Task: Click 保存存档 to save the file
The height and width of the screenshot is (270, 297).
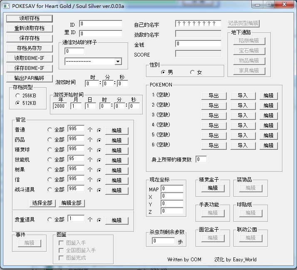Action: click(x=30, y=38)
